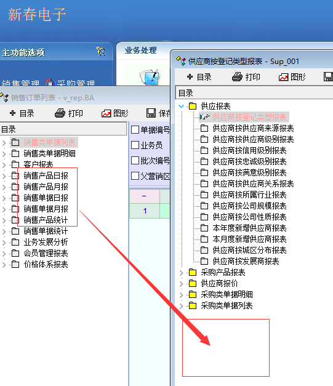Select 销售产品统计 in sales tree

pyautogui.click(x=46, y=220)
